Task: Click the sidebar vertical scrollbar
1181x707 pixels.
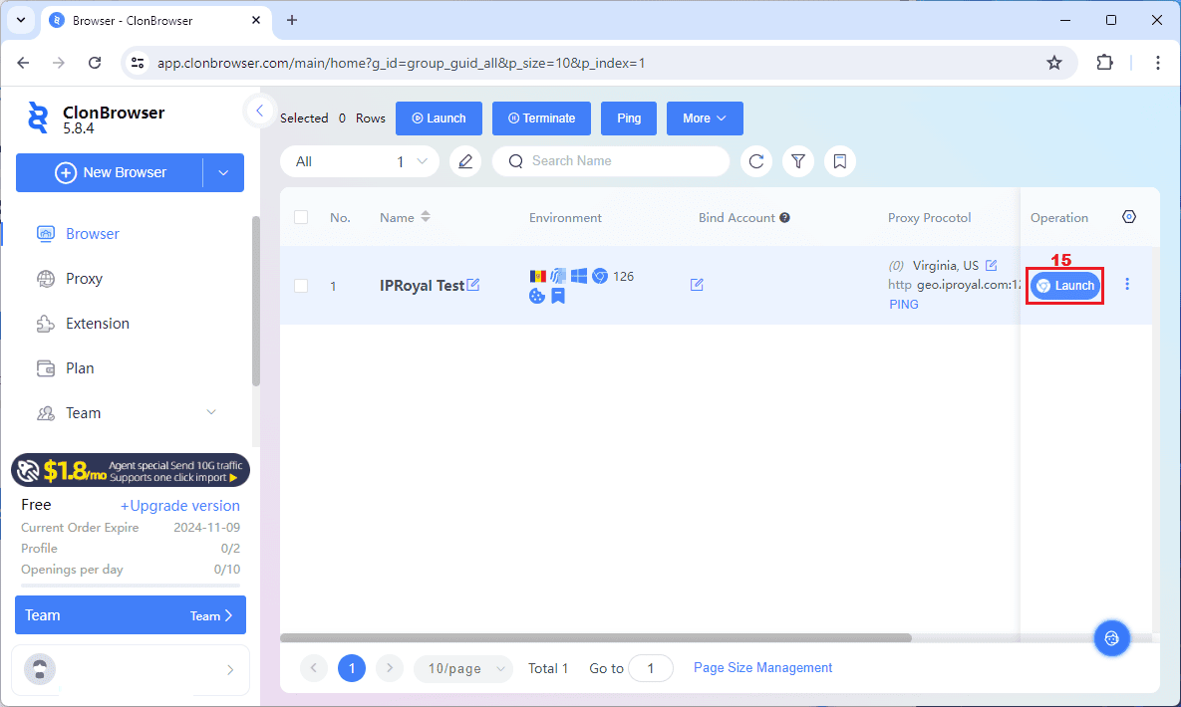Action: [256, 301]
